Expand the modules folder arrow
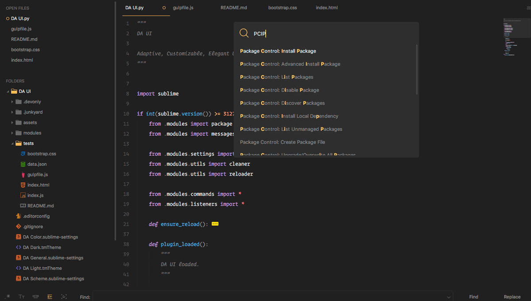Viewport: 531px width, 301px height. click(x=12, y=133)
